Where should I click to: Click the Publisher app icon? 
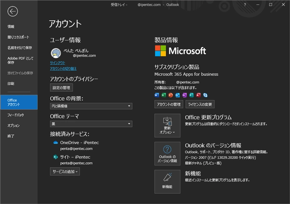(191, 95)
